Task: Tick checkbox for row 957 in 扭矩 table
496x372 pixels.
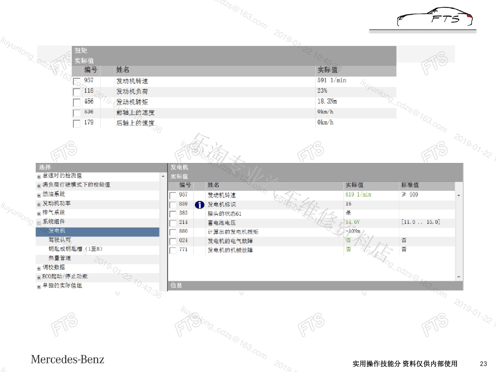Action: tap(77, 82)
